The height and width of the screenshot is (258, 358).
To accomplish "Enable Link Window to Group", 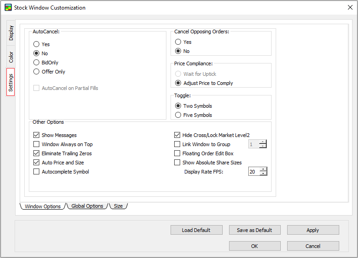I will coord(177,144).
